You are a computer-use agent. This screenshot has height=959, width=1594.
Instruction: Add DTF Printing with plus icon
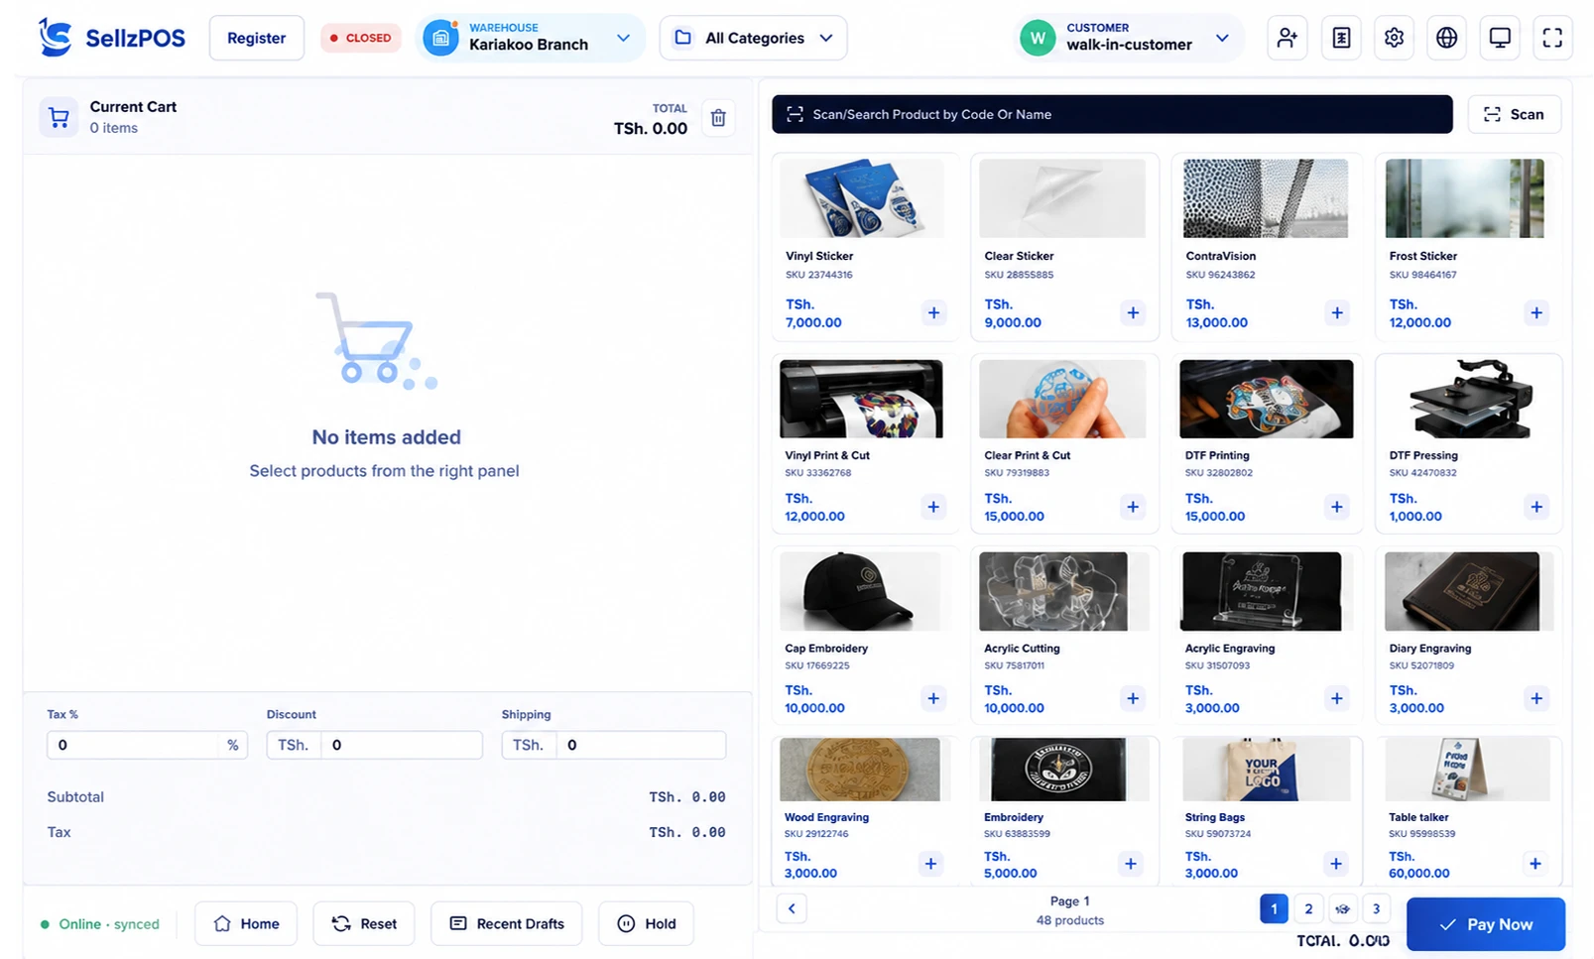click(x=1337, y=507)
